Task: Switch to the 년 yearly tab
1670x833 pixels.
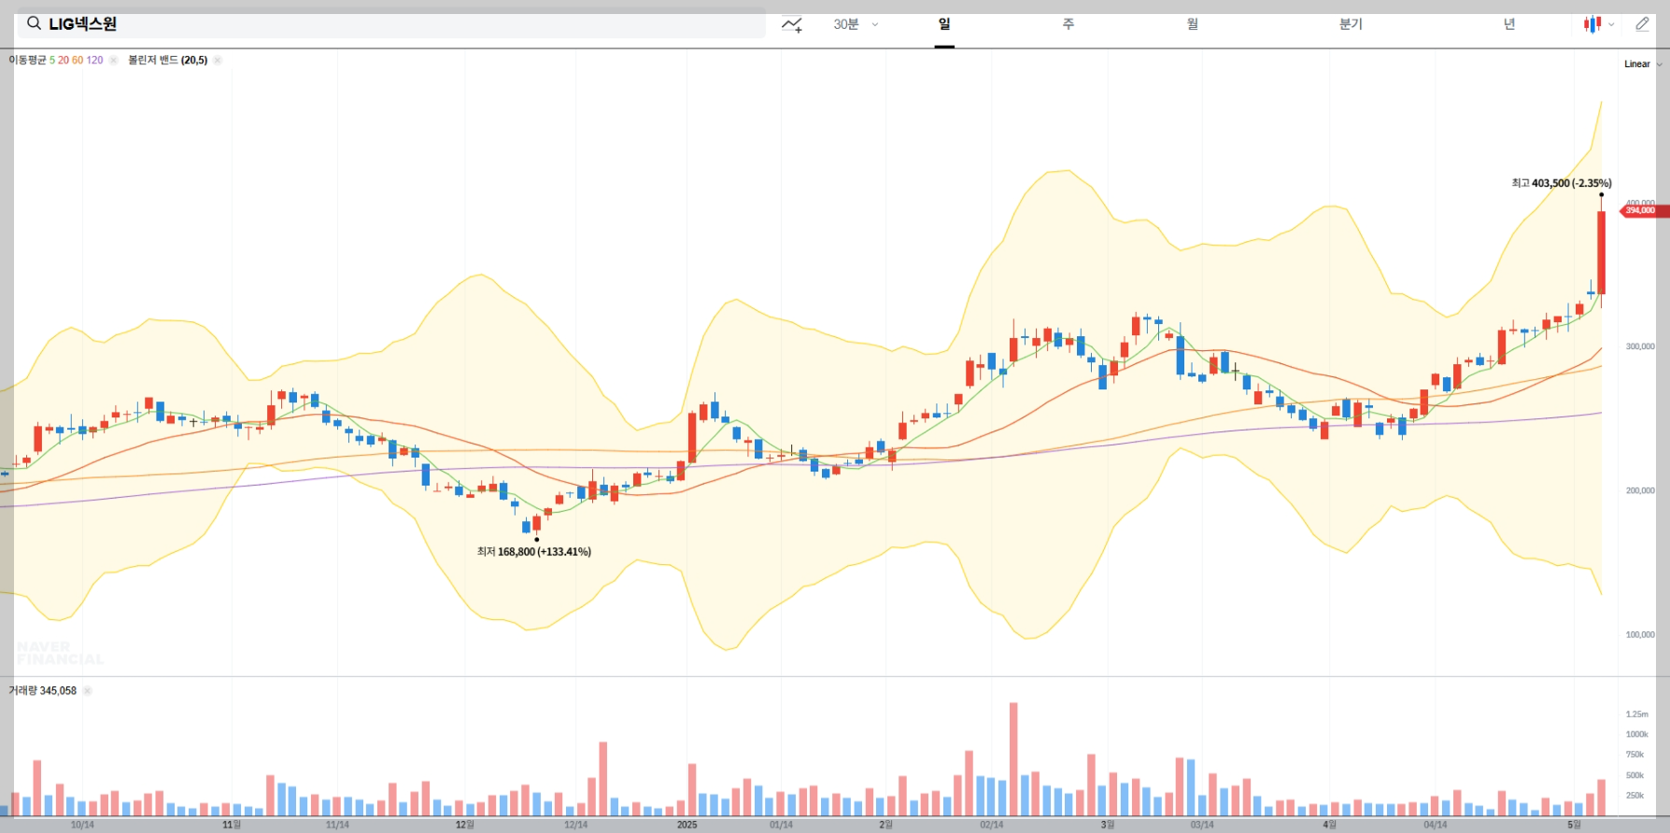Action: (x=1509, y=24)
